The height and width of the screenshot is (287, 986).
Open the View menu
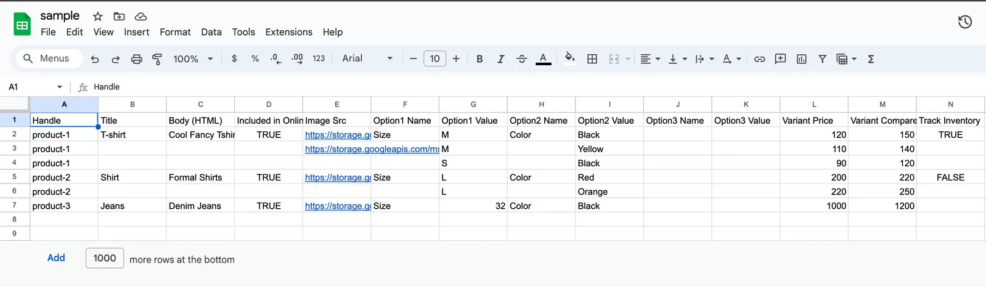pyautogui.click(x=104, y=32)
